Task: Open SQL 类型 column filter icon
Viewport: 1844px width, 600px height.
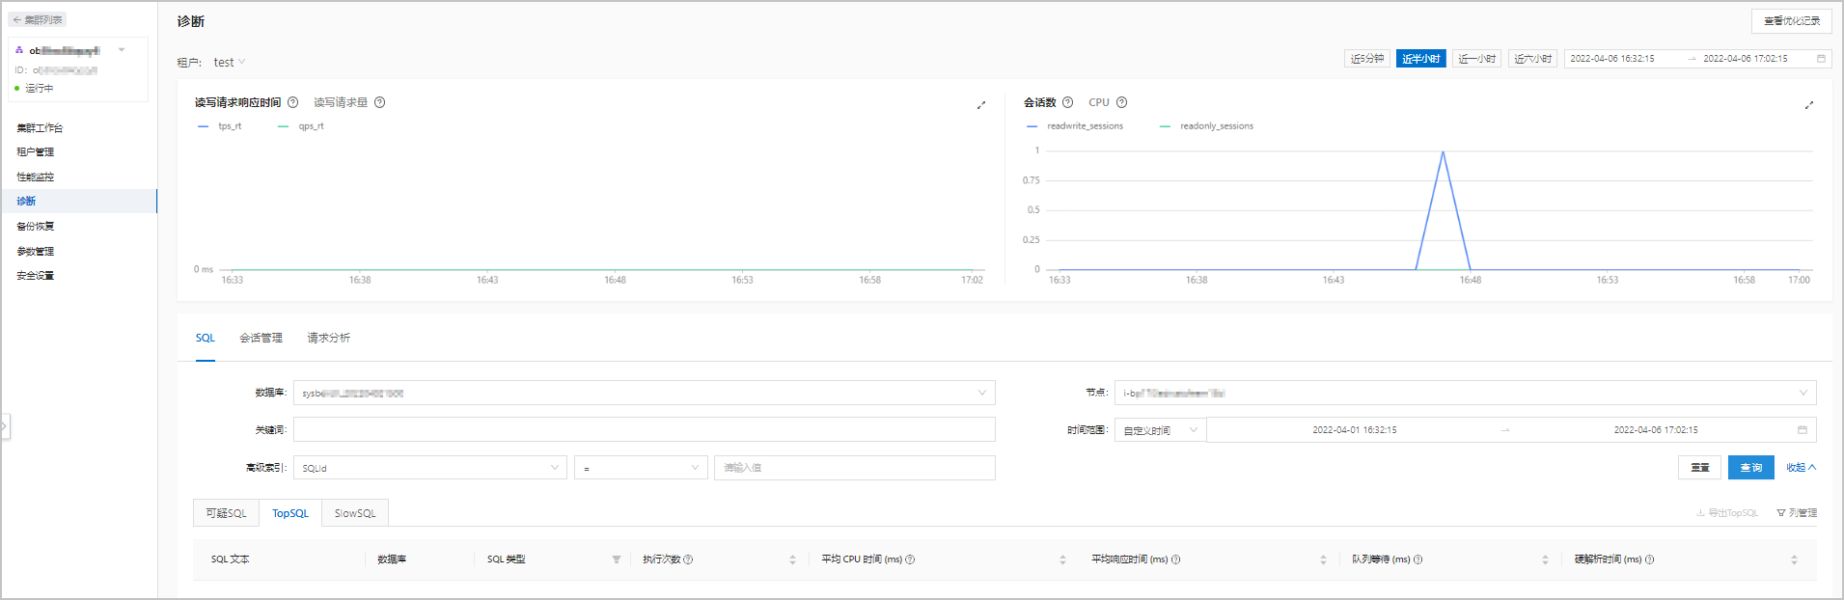Action: point(617,559)
